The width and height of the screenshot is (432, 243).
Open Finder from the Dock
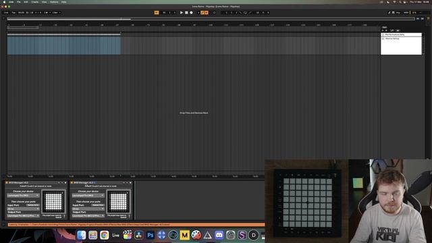point(81,235)
